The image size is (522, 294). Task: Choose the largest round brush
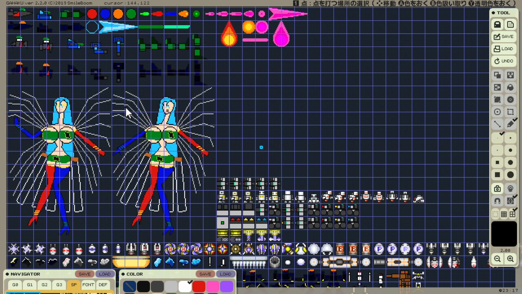click(510, 175)
